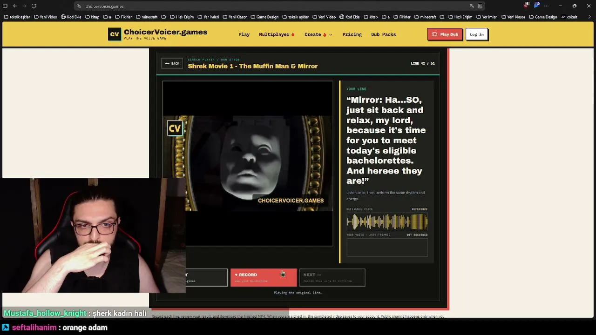Click the browser back arrow

(x=15, y=6)
